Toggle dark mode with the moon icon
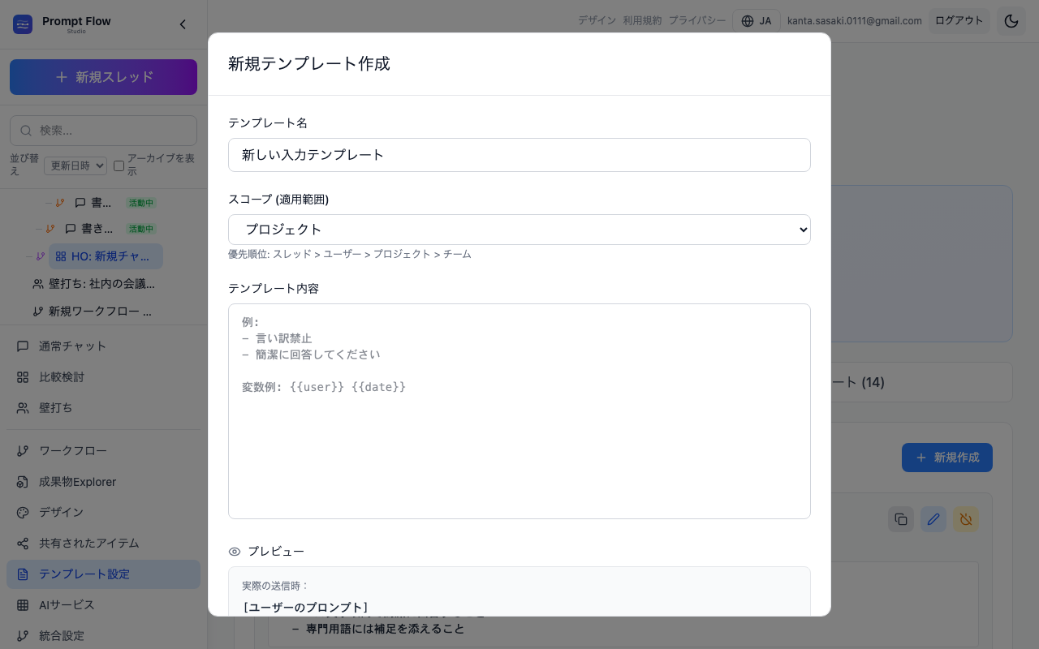This screenshot has width=1039, height=649. click(1011, 21)
